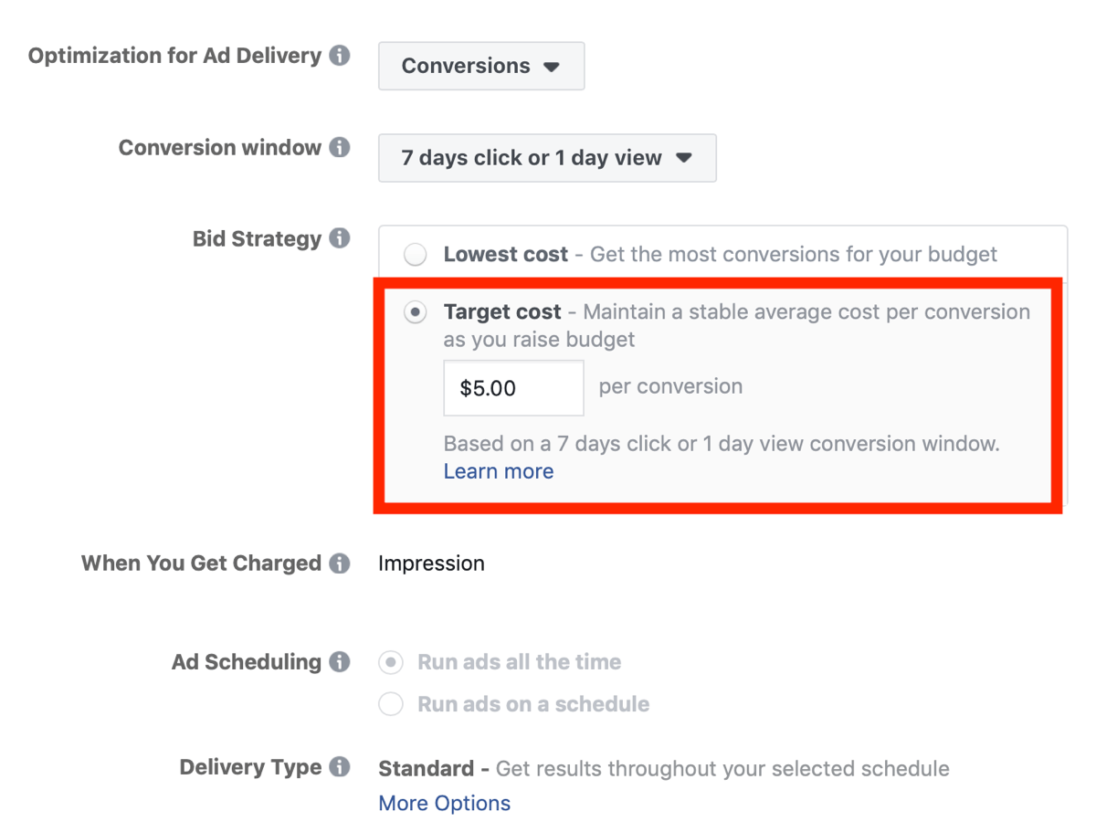Click info icon beside When You Get Charged
The height and width of the screenshot is (832, 1096).
coord(340,563)
